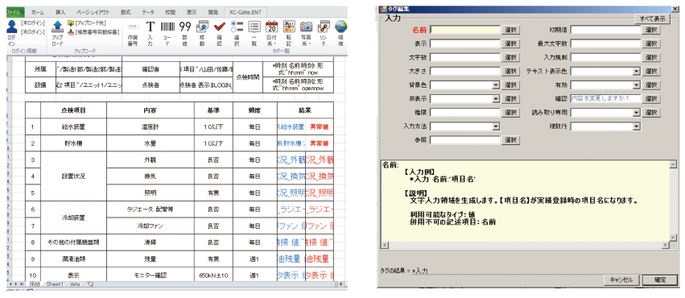Click the 貯水槽 cell in row 2
Image resolution: width=685 pixels, height=298 pixels.
click(x=73, y=143)
